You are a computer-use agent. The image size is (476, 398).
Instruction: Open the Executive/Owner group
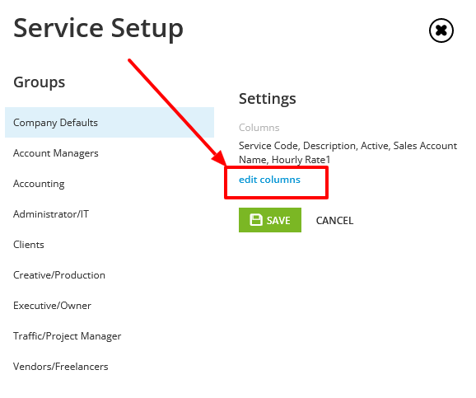[x=110, y=306]
